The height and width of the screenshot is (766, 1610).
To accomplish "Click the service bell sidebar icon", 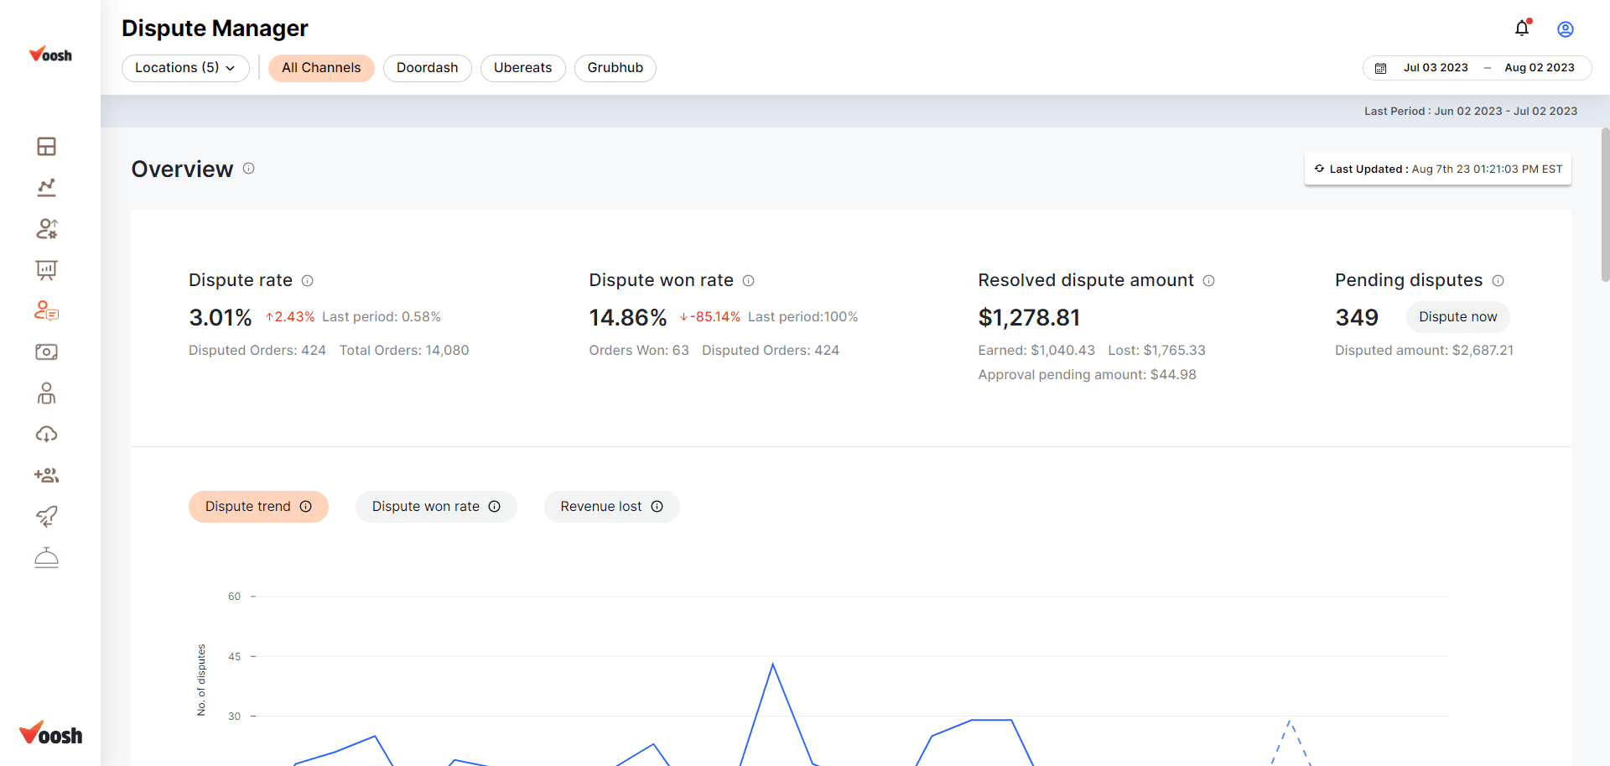I will coord(46,558).
